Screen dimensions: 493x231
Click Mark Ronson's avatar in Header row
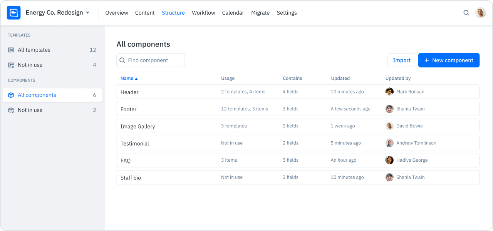pos(389,92)
